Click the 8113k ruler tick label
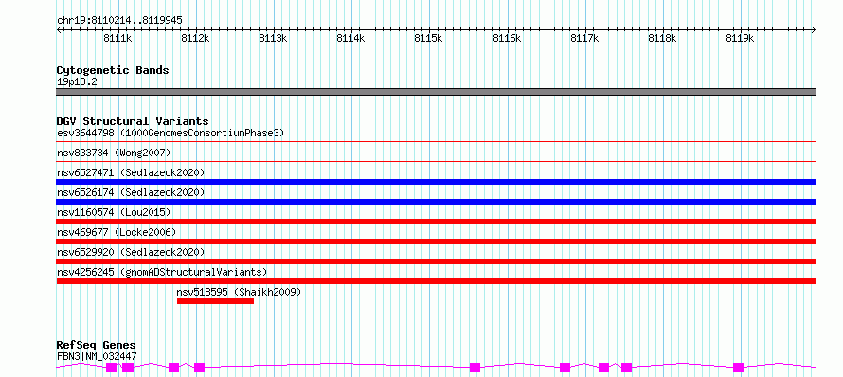This screenshot has height=377, width=843. click(273, 38)
